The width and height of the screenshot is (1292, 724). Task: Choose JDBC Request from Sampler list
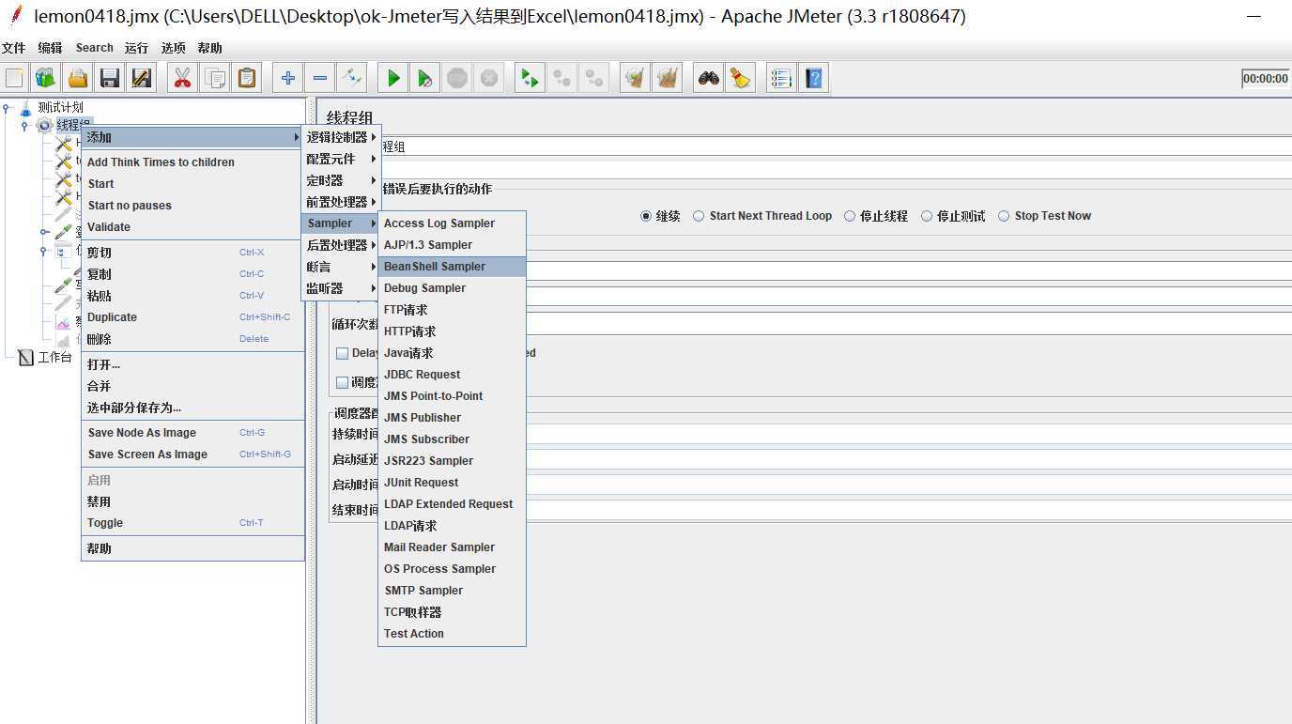(x=452, y=375)
